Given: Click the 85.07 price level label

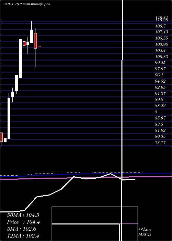Looking at the screenshot, I should [160, 118].
